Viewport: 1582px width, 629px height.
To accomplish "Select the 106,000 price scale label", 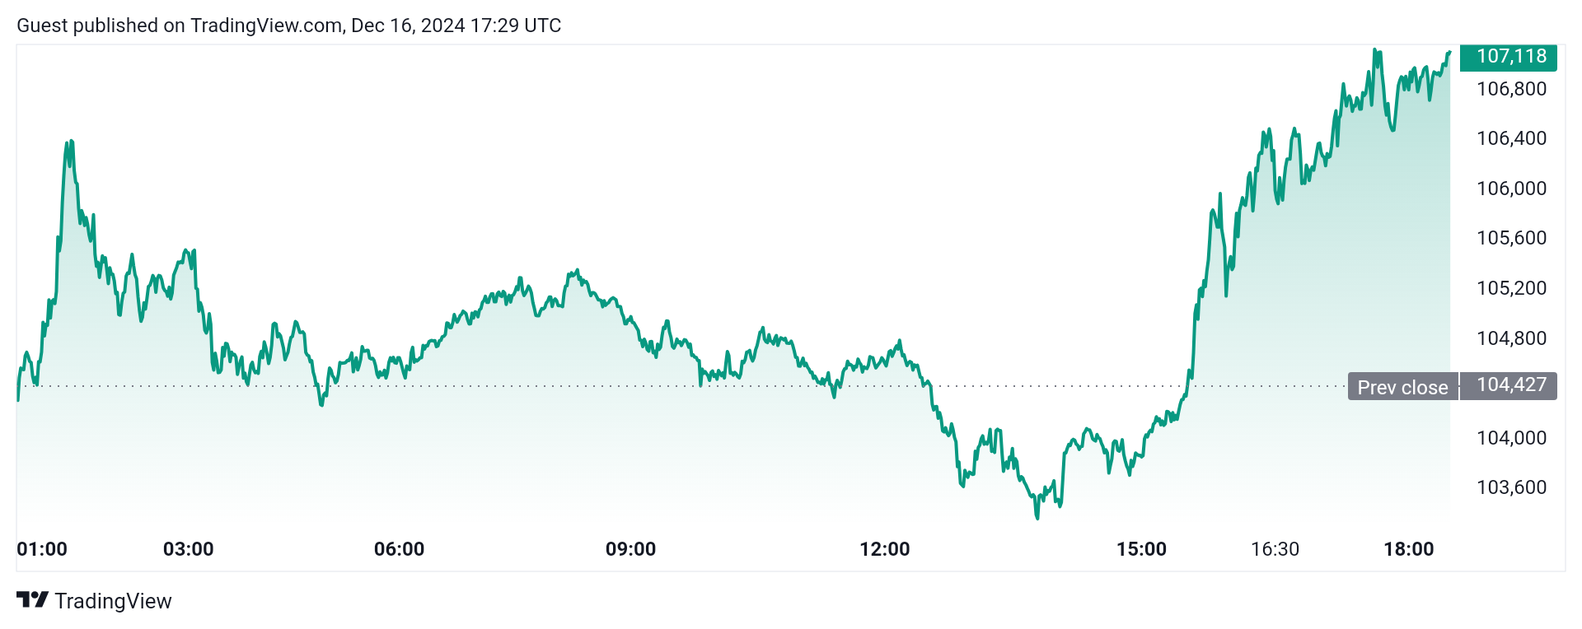I will click(1511, 189).
